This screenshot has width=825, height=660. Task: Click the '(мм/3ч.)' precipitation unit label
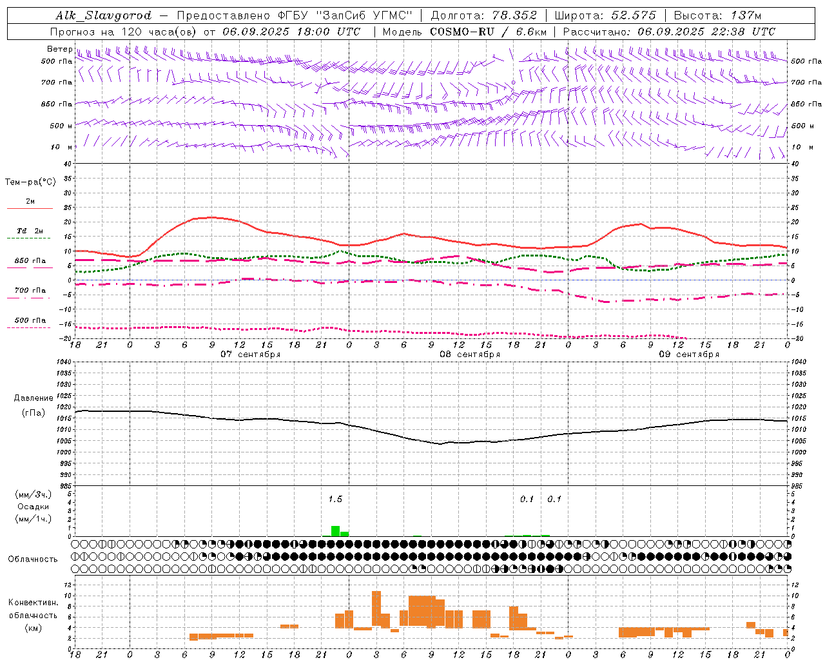pyautogui.click(x=33, y=495)
